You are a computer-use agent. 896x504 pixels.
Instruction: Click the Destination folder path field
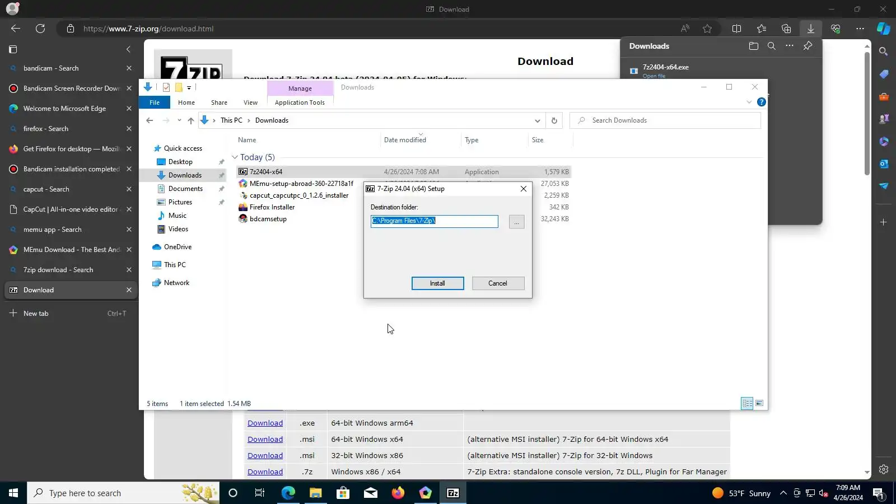[x=434, y=221]
